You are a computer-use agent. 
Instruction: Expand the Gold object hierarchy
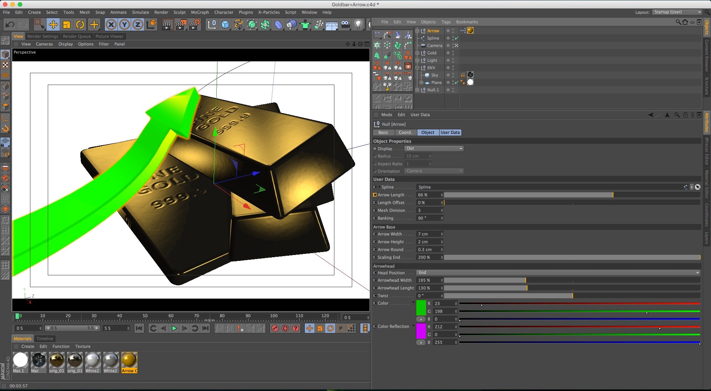pos(417,53)
